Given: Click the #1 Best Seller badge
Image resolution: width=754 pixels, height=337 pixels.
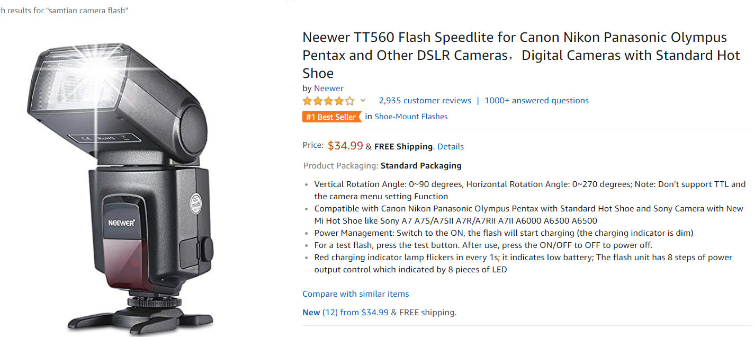Looking at the screenshot, I should click(x=332, y=117).
